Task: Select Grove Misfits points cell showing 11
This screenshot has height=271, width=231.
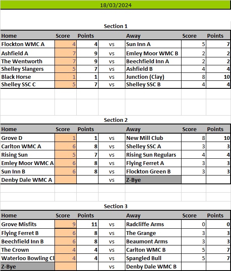Action: [x=87, y=224]
